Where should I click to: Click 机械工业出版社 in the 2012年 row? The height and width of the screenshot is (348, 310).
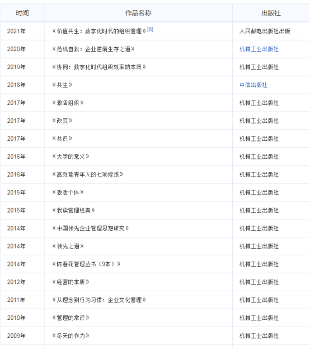[x=259, y=282]
